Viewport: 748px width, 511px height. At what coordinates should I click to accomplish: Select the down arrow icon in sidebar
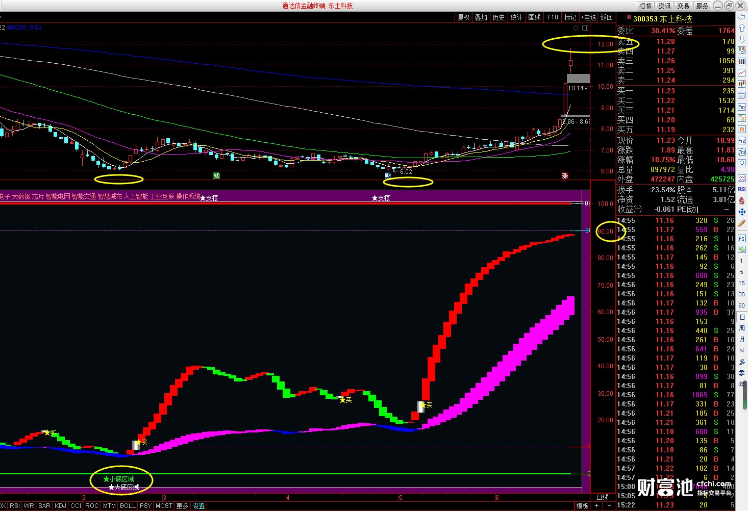tap(741, 39)
